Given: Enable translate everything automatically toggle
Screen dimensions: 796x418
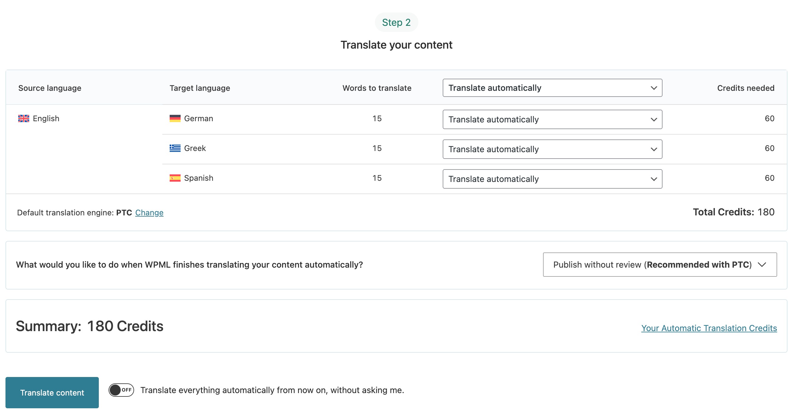Looking at the screenshot, I should (121, 390).
